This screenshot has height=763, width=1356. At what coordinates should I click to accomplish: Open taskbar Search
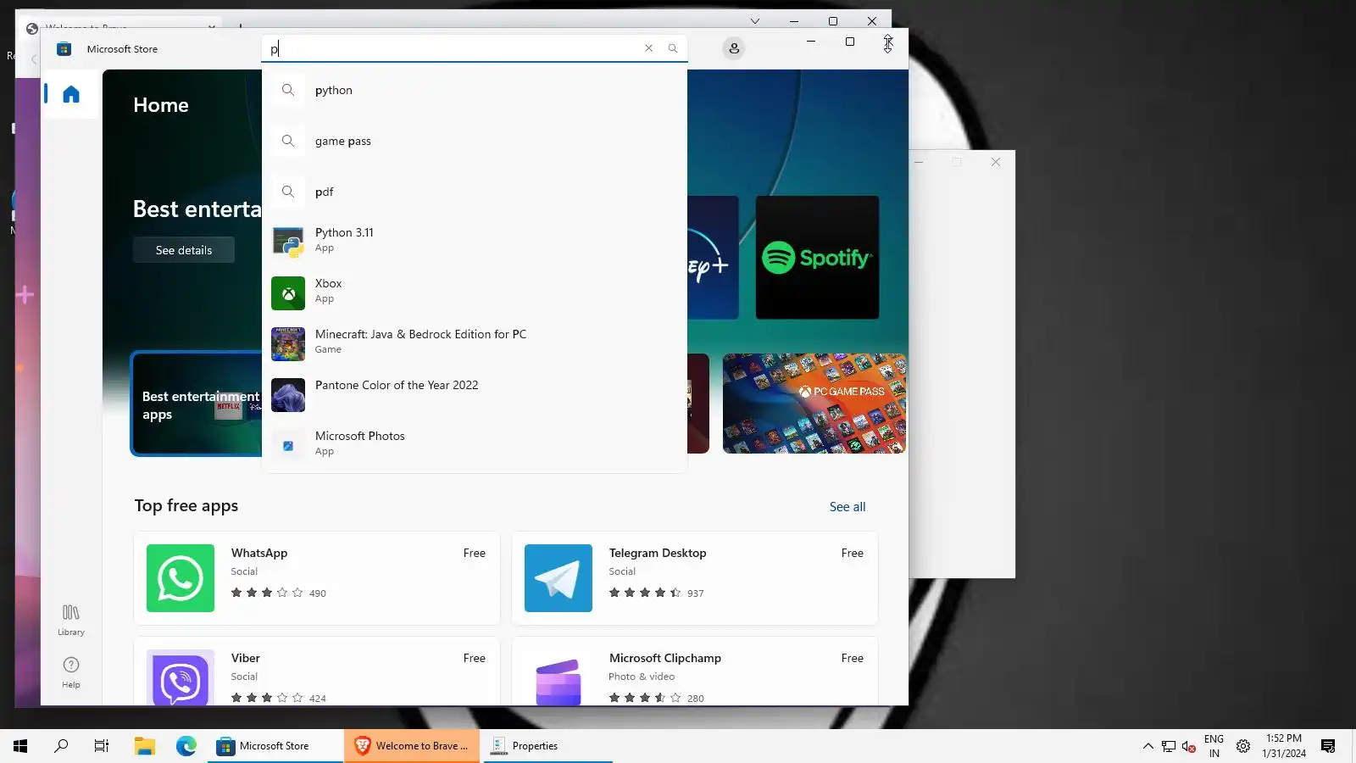click(61, 746)
